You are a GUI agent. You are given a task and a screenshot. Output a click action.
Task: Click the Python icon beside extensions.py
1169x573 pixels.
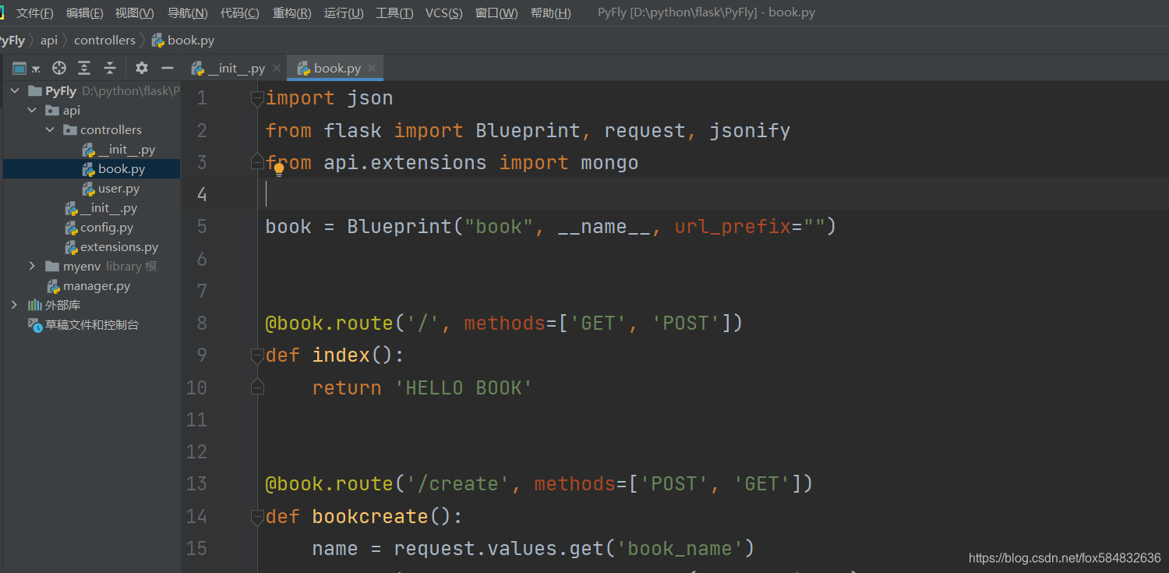(x=71, y=247)
